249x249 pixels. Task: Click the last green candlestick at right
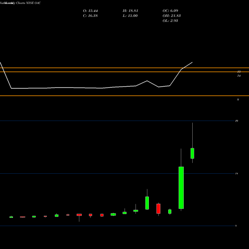(192, 153)
